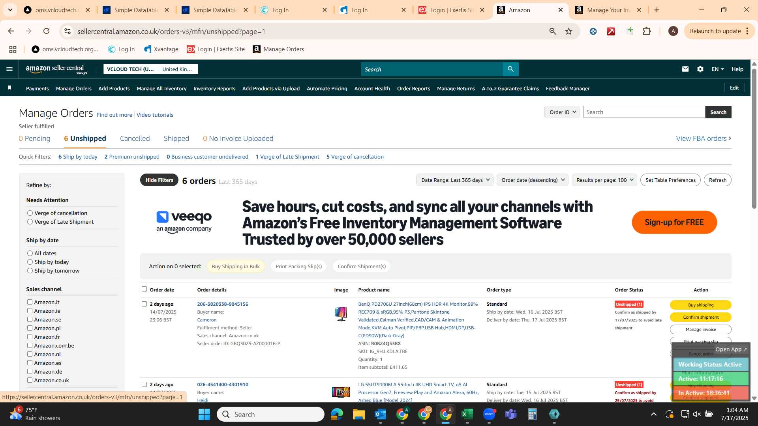Go back with browser back arrow

coord(11,31)
